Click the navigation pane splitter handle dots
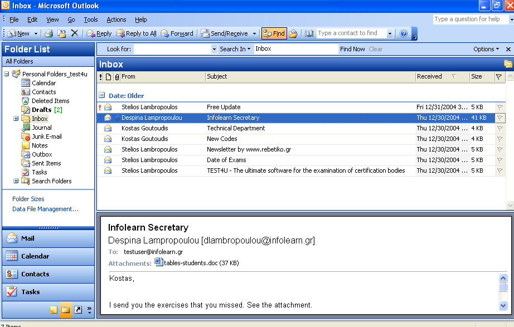 tap(48, 228)
